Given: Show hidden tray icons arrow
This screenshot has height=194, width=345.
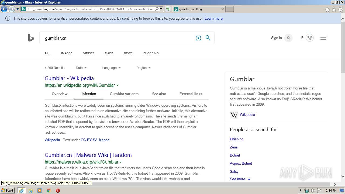Looking at the screenshot, I should coord(301,190).
